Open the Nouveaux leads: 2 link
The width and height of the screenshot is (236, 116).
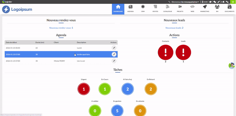[174, 28]
